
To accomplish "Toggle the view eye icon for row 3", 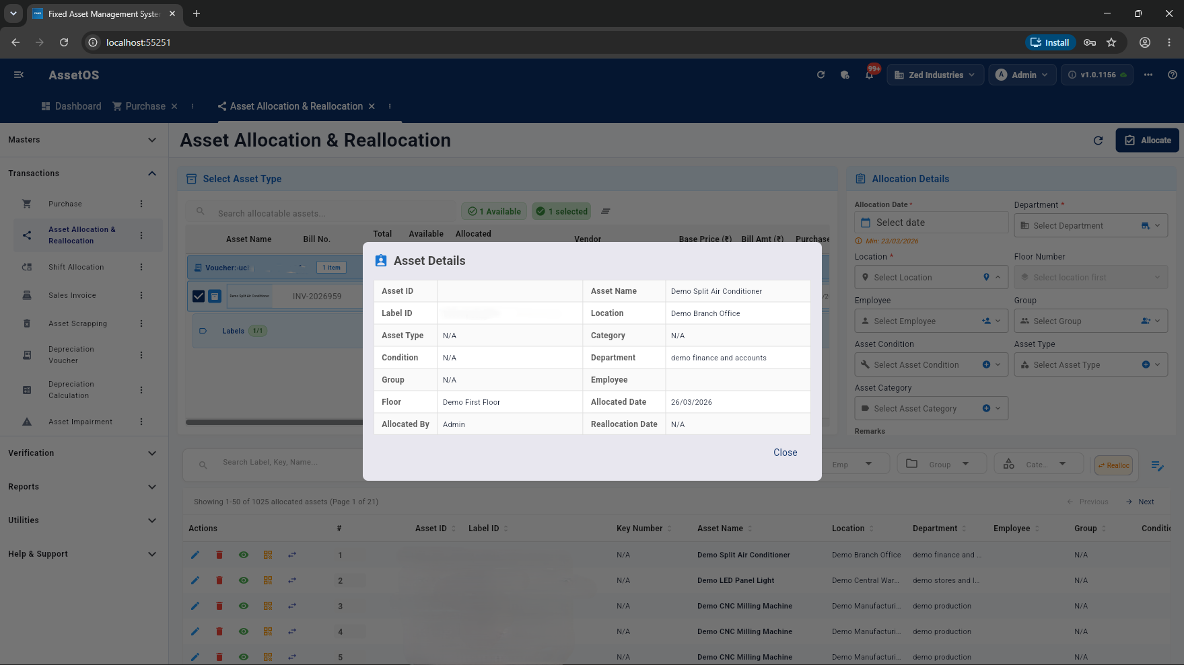I will pyautogui.click(x=244, y=606).
